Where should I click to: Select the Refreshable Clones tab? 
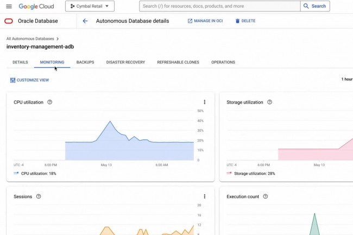(178, 62)
